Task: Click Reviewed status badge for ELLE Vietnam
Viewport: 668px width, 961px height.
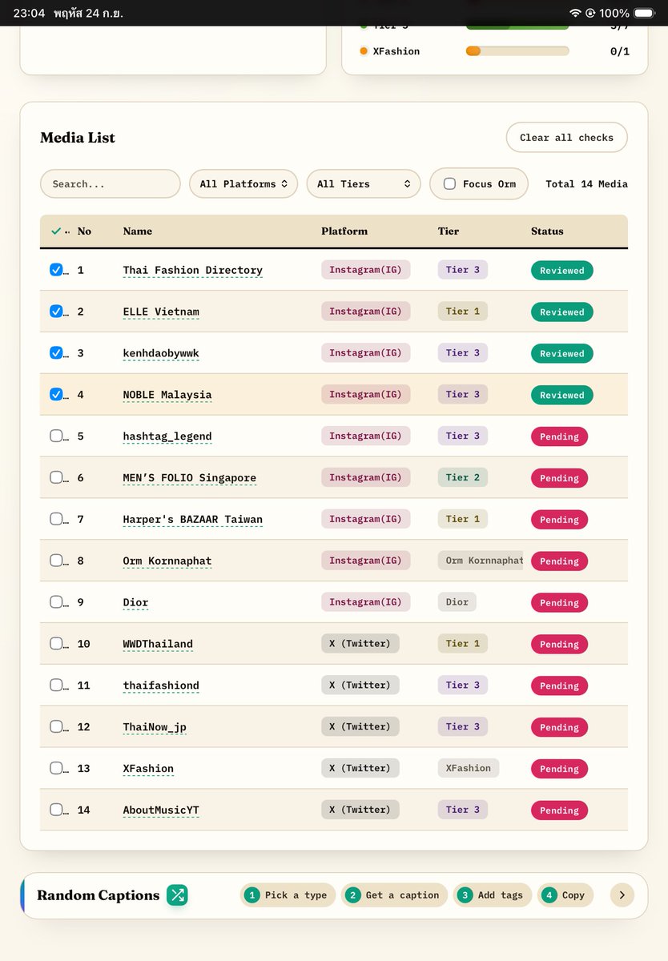Action: point(562,312)
